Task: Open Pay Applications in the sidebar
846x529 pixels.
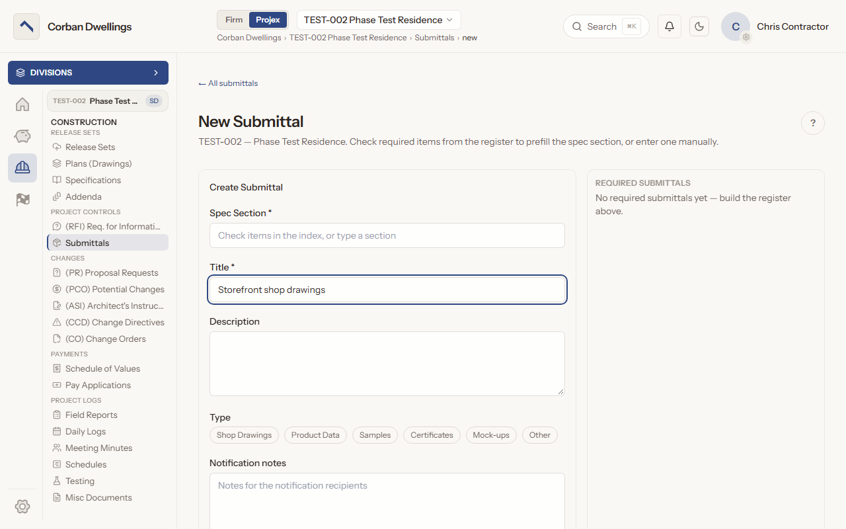Action: [107, 385]
